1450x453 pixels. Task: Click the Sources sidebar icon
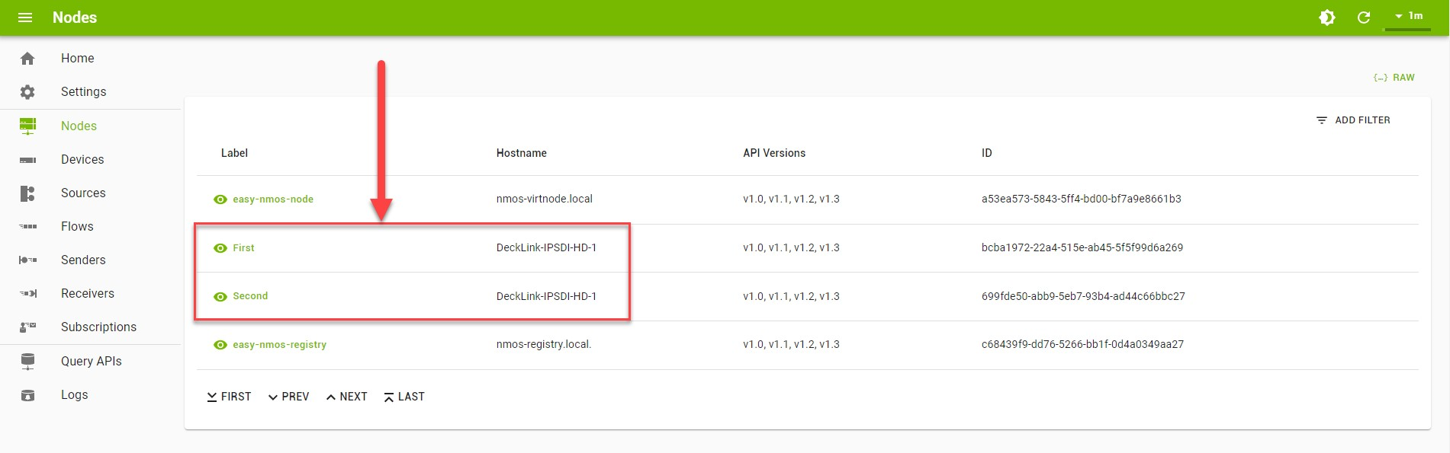click(27, 193)
